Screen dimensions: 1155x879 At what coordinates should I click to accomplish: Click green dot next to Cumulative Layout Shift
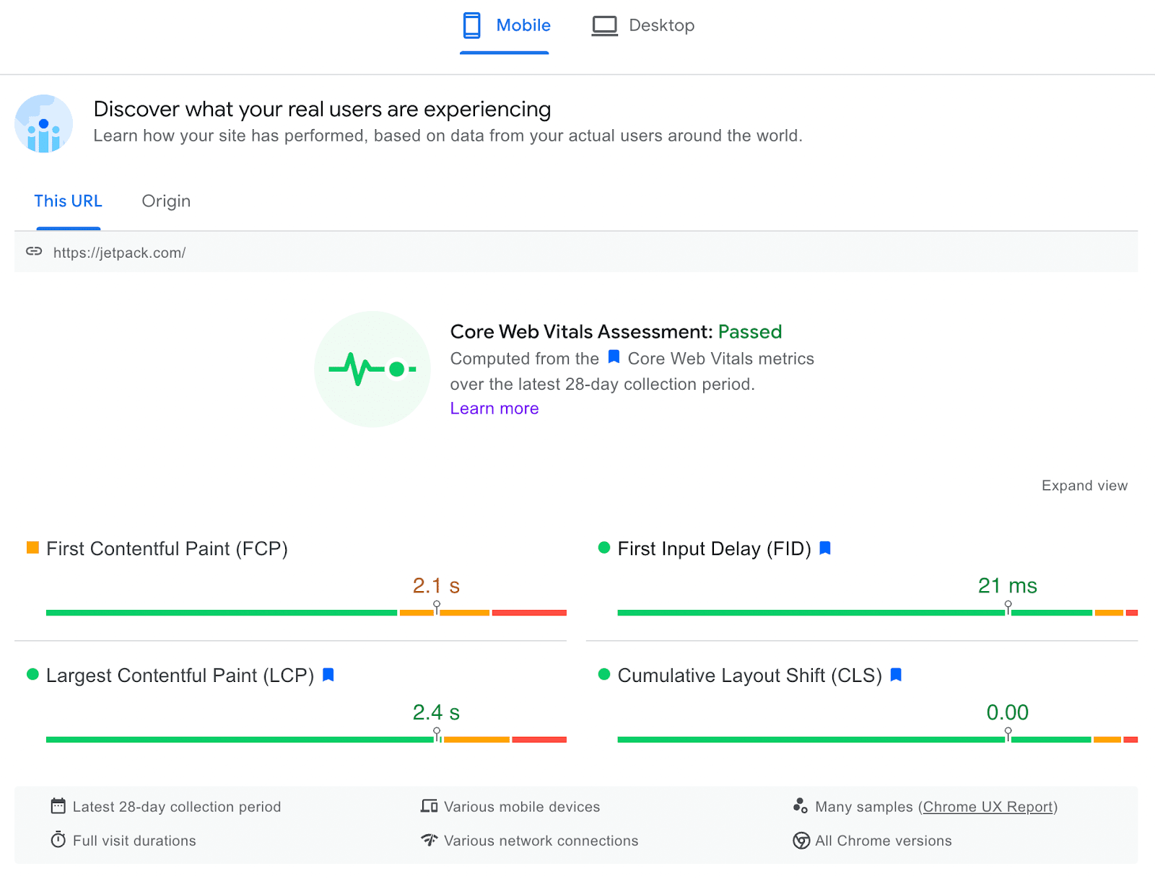(x=604, y=675)
